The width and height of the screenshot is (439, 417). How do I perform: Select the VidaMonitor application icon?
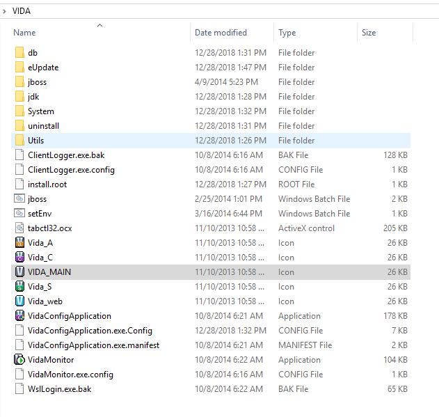click(20, 360)
